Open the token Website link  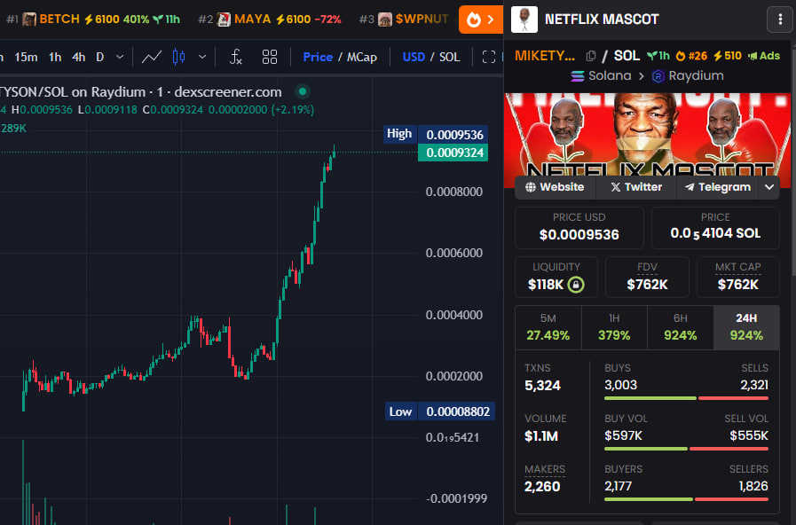point(555,187)
